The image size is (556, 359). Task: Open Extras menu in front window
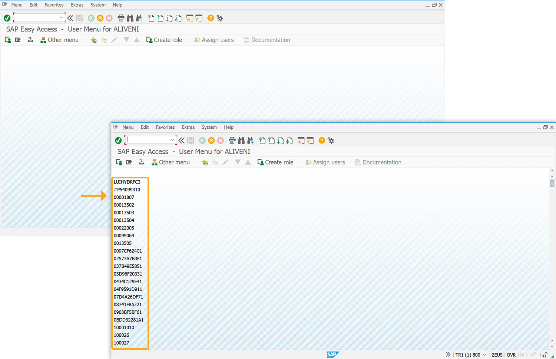(188, 127)
